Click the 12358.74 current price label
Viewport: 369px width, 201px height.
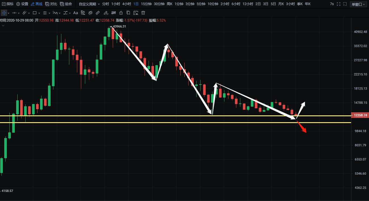click(x=360, y=115)
